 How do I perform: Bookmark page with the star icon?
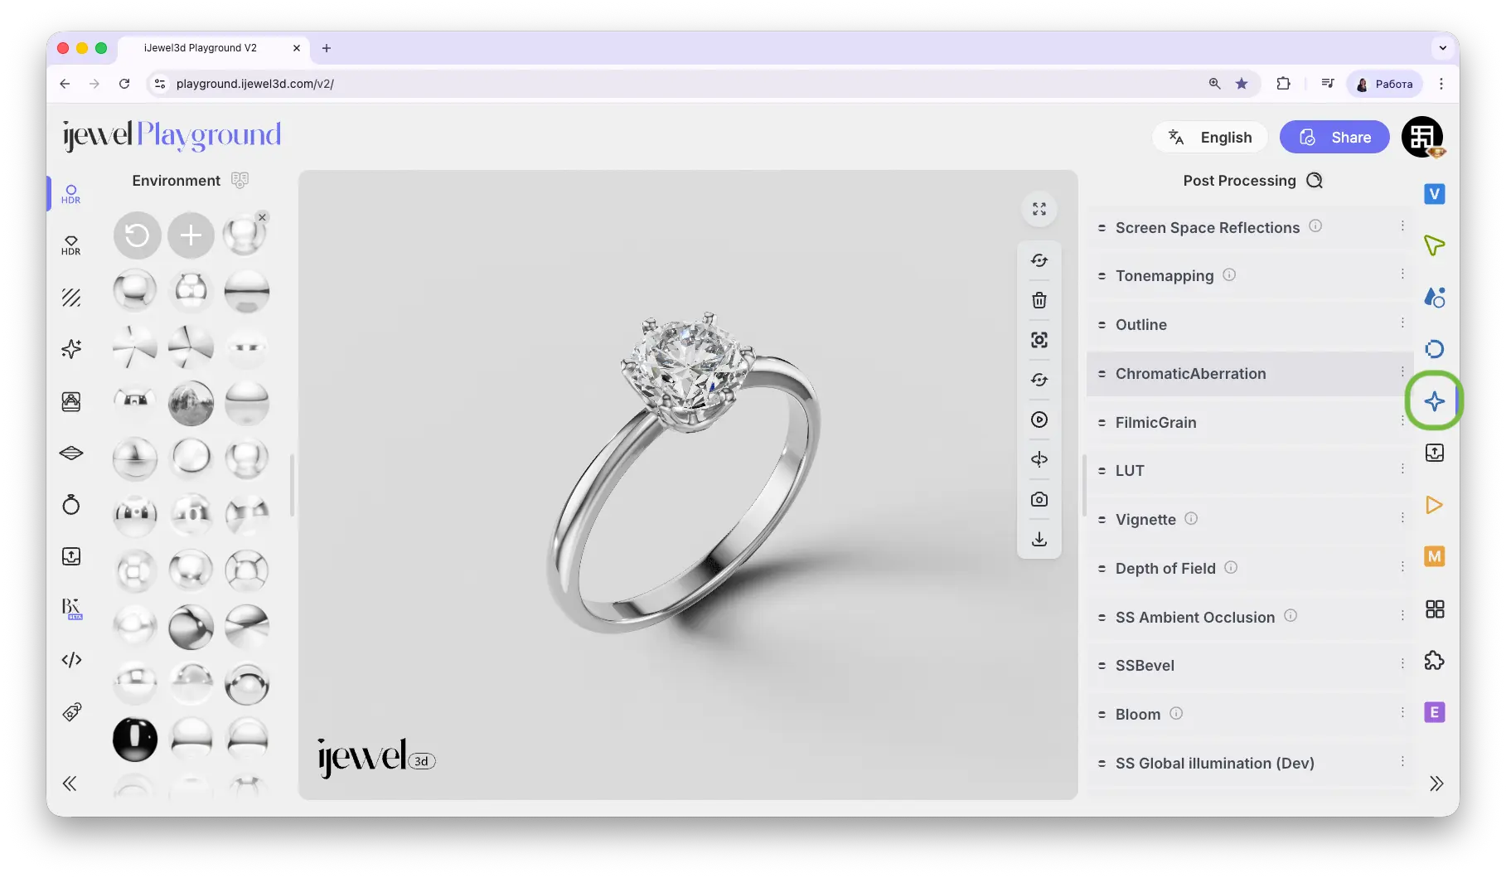coord(1242,84)
